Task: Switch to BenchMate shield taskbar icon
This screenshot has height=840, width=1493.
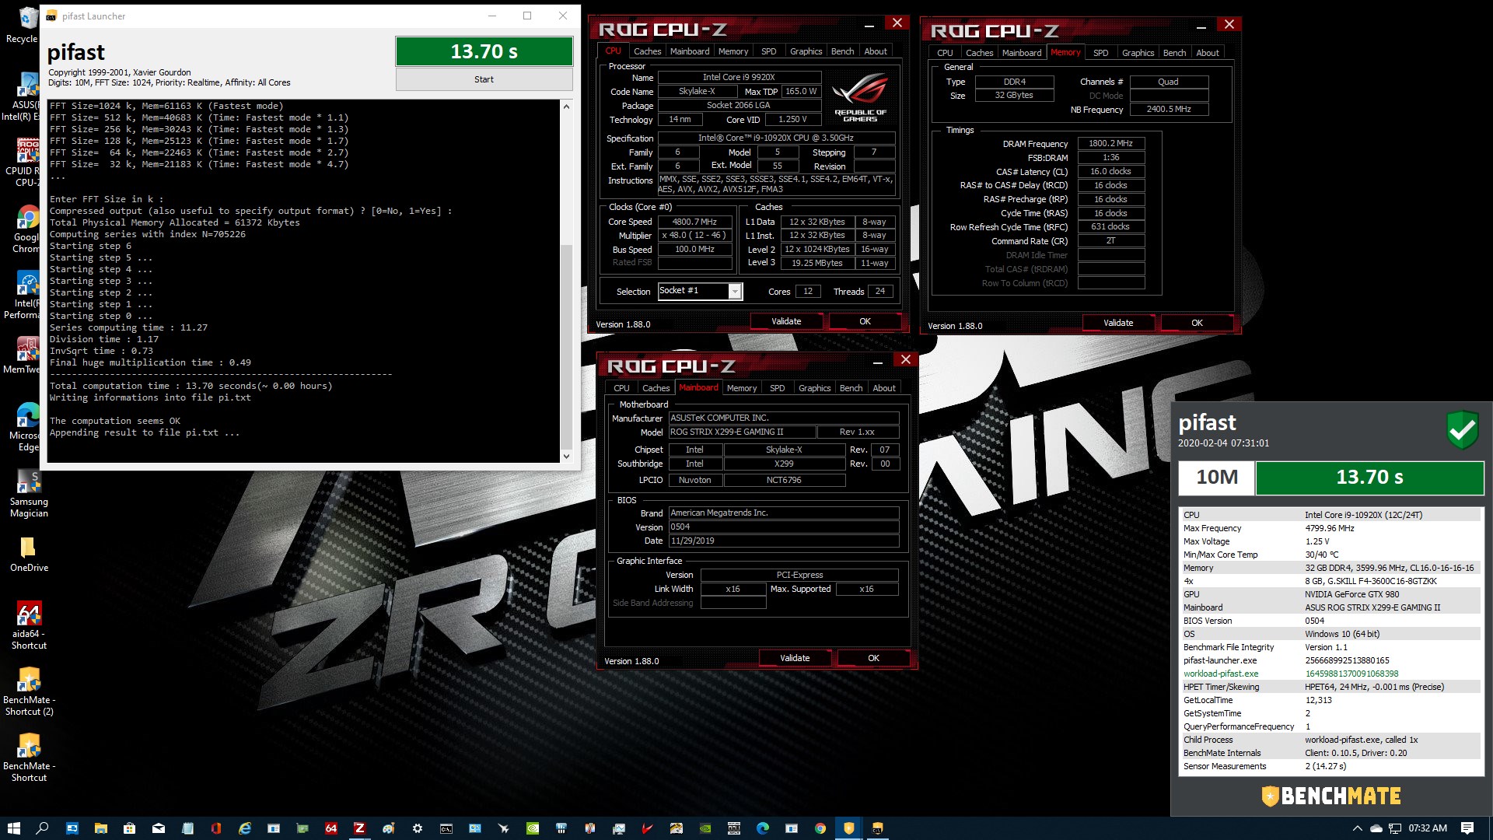Action: point(848,828)
